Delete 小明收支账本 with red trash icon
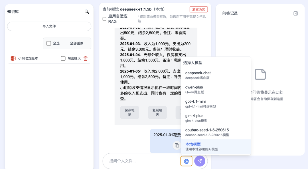This screenshot has height=169, width=308. coord(86,58)
